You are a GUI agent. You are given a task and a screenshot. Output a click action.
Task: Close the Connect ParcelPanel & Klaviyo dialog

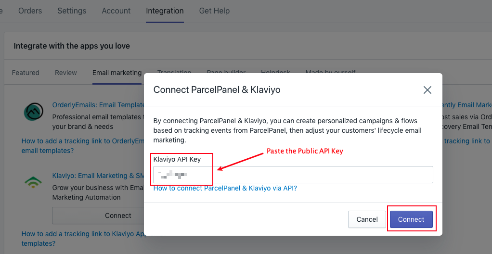tap(427, 90)
